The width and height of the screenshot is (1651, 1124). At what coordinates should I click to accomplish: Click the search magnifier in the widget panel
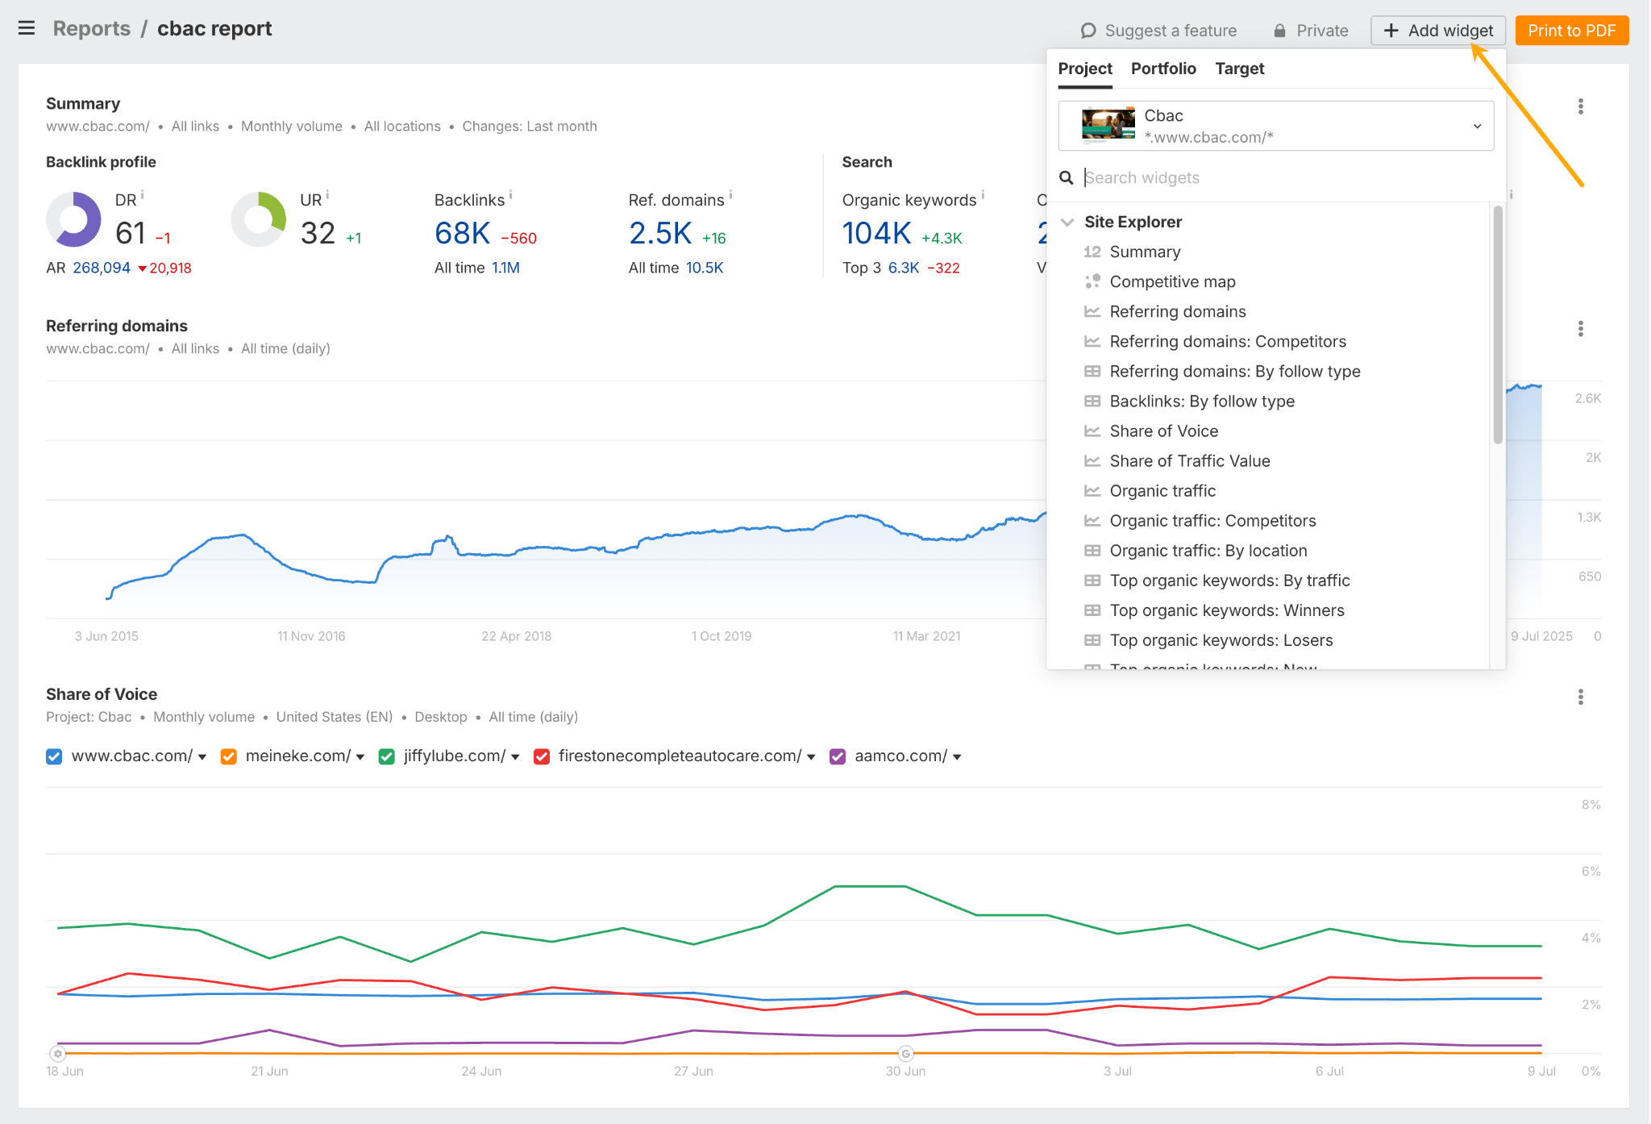[x=1067, y=177]
